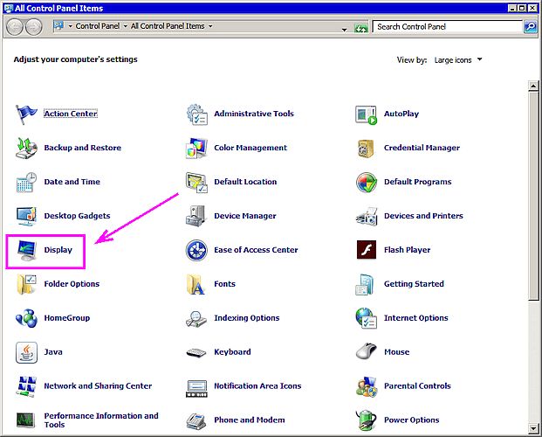This screenshot has width=542, height=437.
Task: Open the Mouse icon
Action: [x=366, y=351]
